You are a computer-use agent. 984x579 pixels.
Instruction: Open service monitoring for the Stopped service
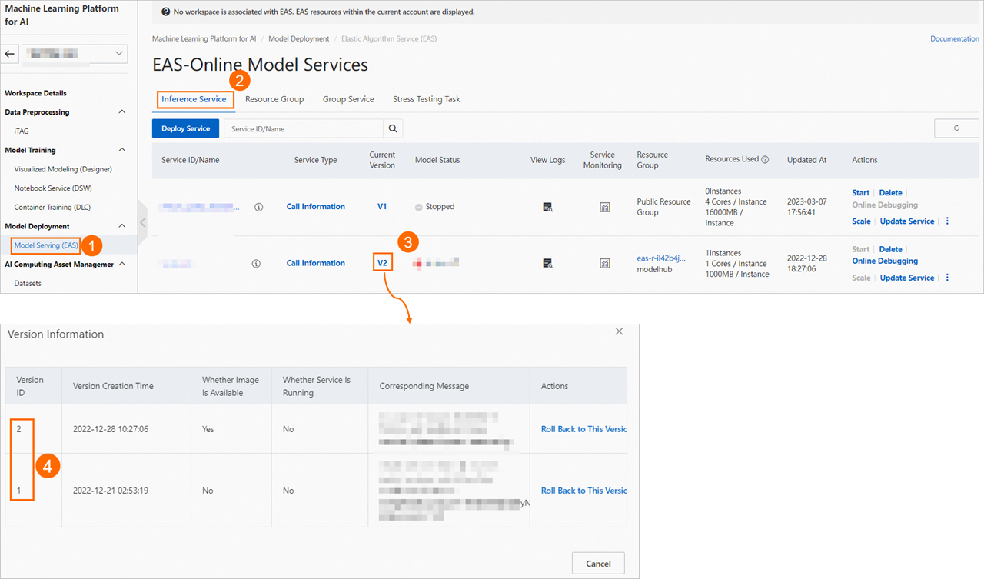604,207
